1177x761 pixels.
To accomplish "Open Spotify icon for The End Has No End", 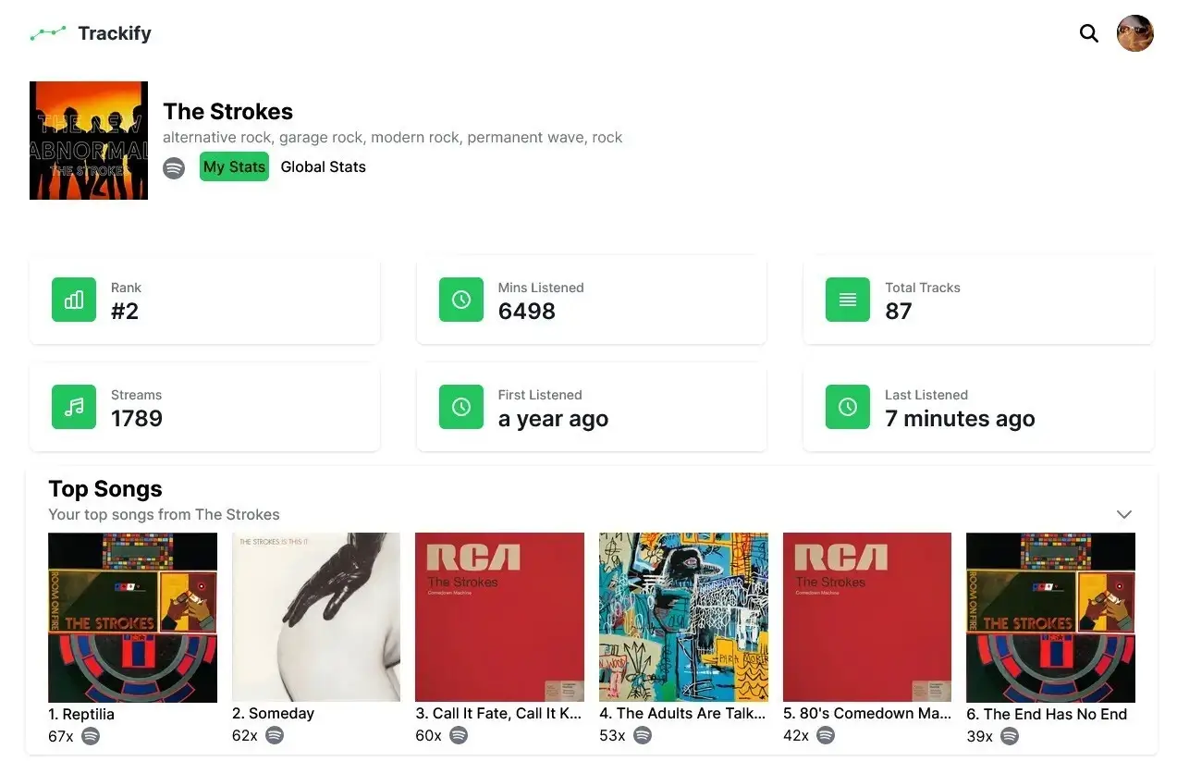I will coord(1010,736).
